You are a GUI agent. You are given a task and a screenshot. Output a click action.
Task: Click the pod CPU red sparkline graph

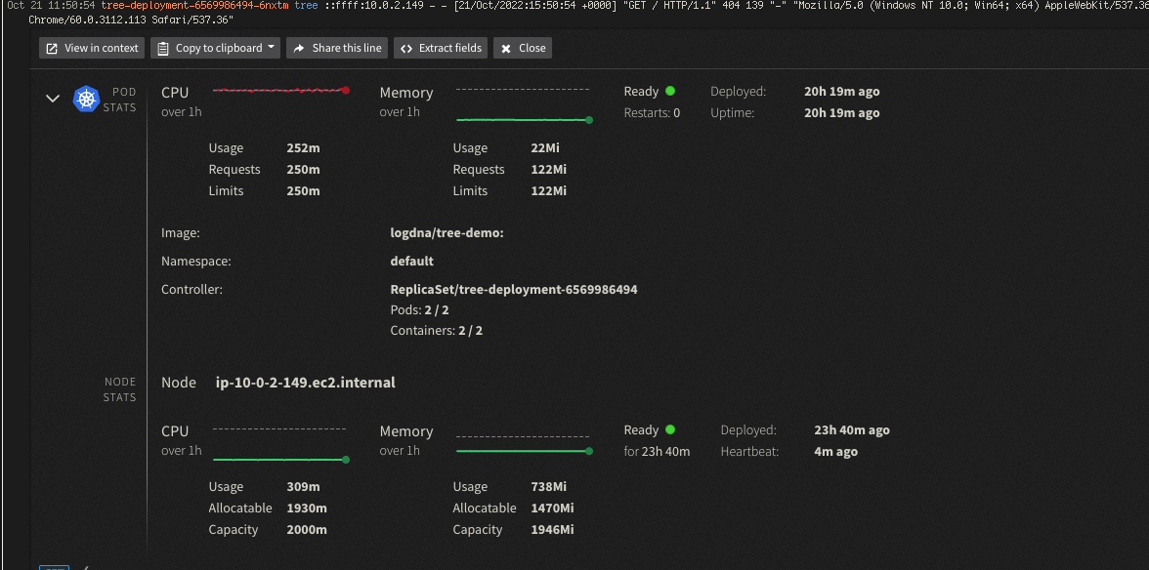tap(280, 91)
